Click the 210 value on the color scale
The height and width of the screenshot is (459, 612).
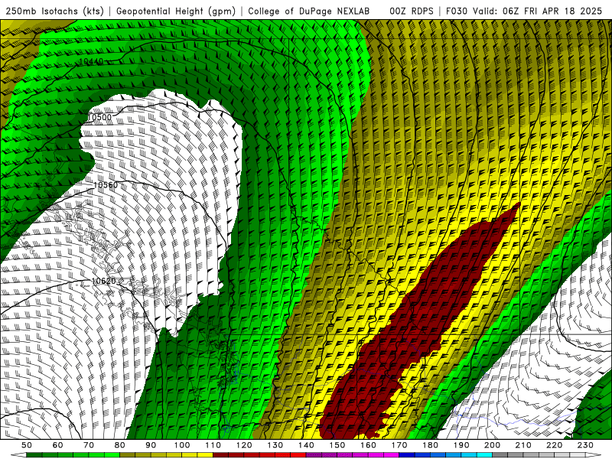point(523,445)
